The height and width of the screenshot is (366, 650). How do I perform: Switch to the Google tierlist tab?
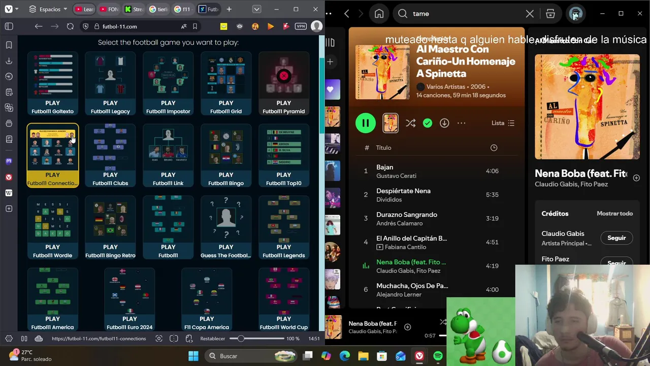tap(159, 9)
